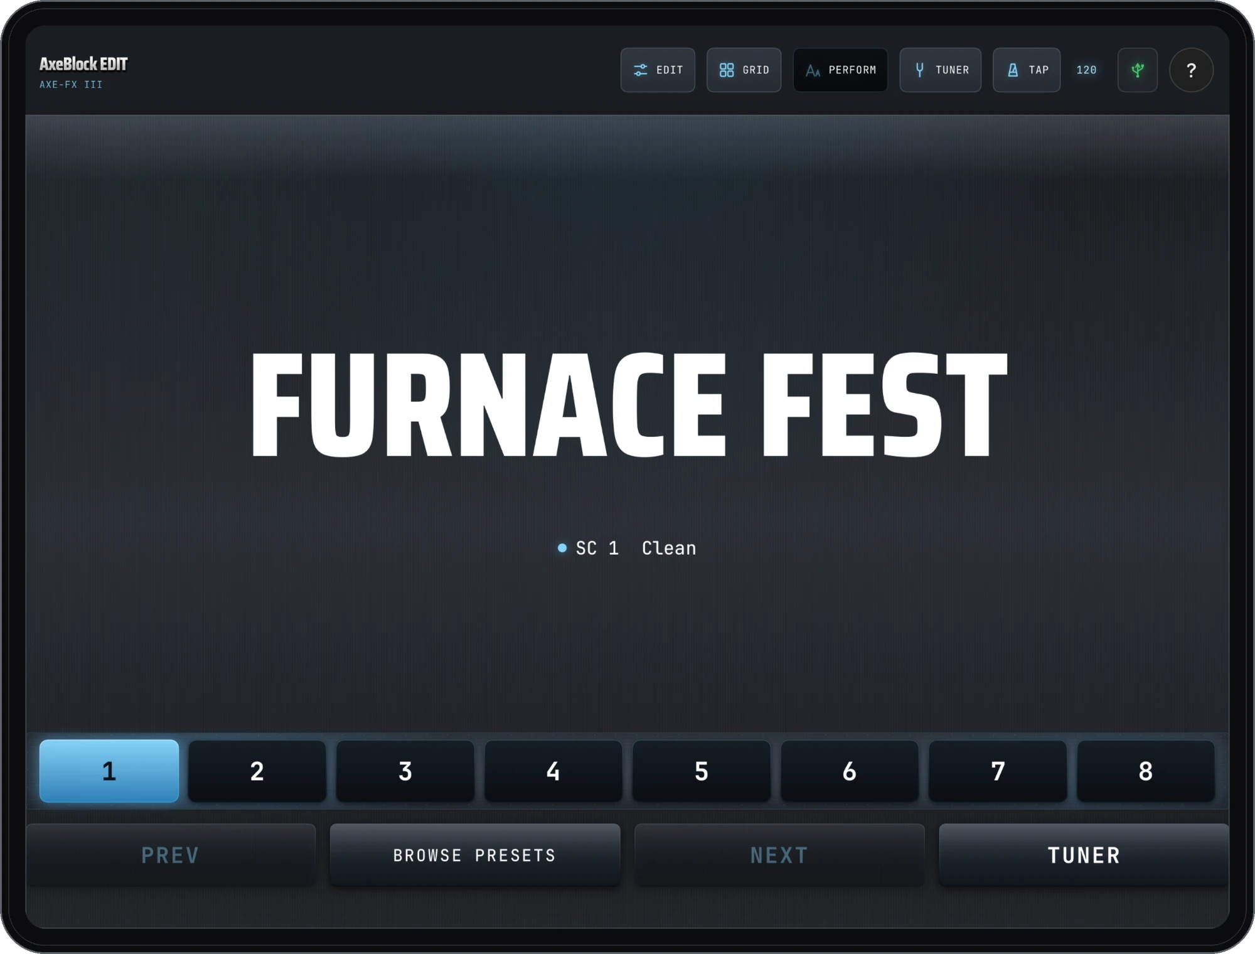
Task: Select scene 4
Action: point(553,771)
